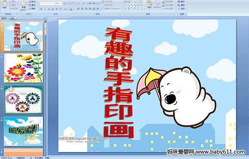Pick the oval shape in shapes gallery
Viewport: 249px width, 159px height.
point(142,2)
